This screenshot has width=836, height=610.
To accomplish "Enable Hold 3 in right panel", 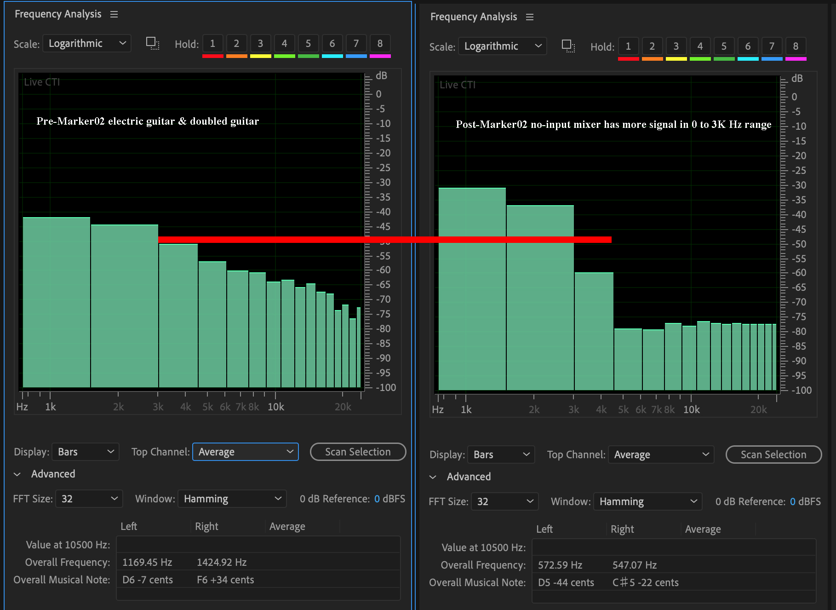I will pyautogui.click(x=676, y=46).
